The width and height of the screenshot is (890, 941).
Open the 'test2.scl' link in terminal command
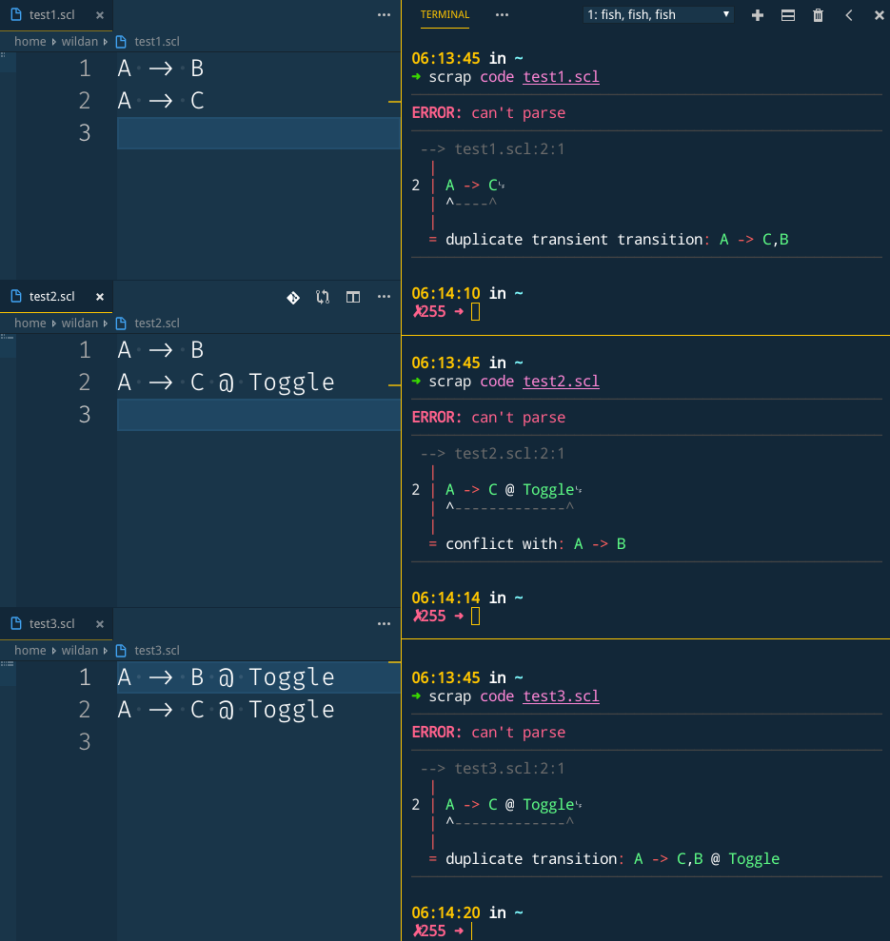click(561, 382)
